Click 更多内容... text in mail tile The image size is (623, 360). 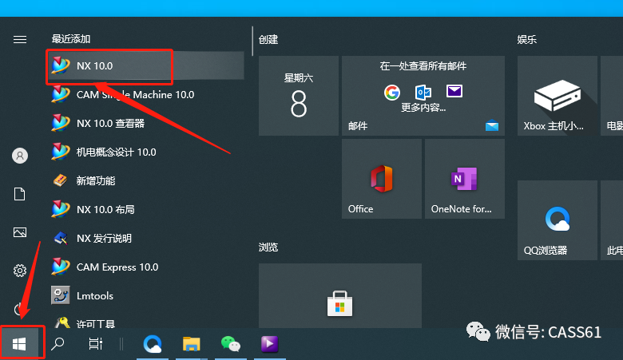[423, 108]
